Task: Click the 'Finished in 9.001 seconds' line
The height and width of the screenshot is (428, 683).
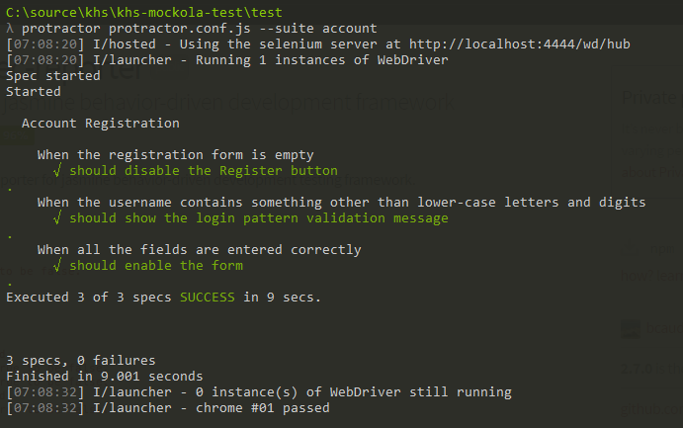Action: coord(105,377)
